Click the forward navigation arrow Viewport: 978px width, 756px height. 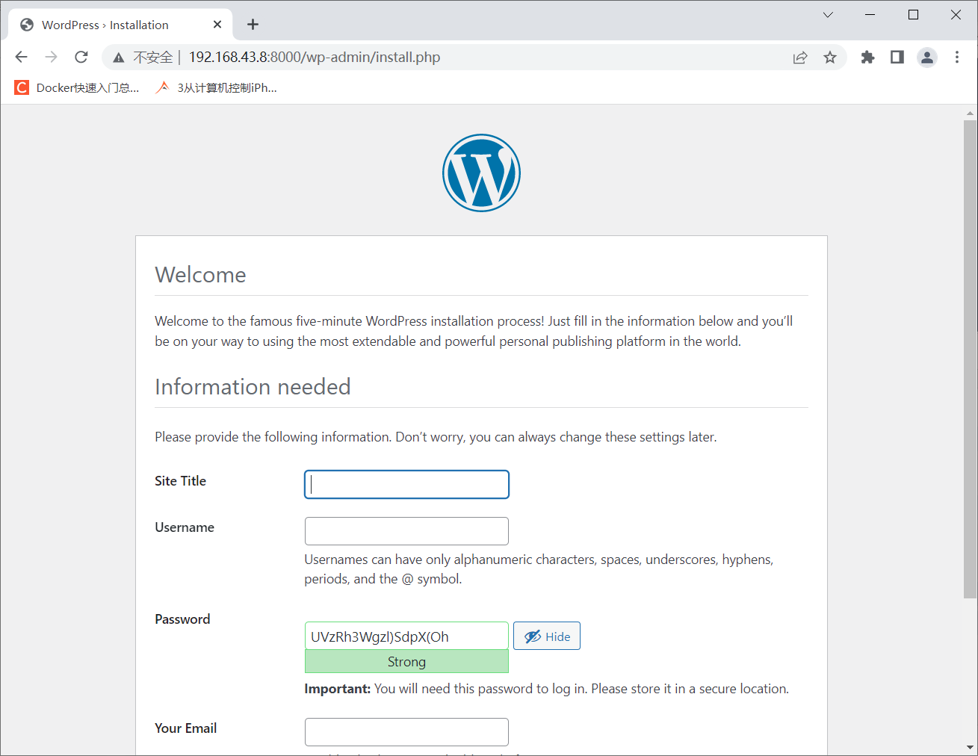tap(51, 57)
